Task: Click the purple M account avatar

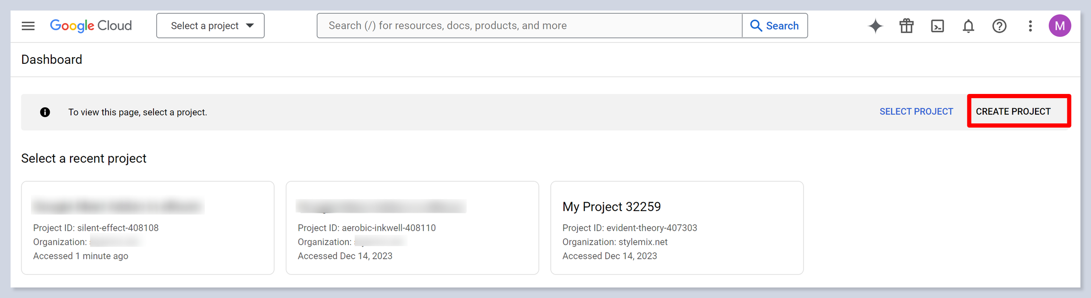Action: click(x=1060, y=26)
